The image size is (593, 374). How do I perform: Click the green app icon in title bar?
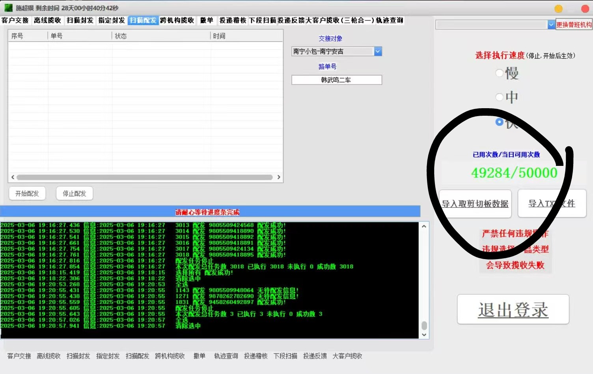tap(8, 8)
